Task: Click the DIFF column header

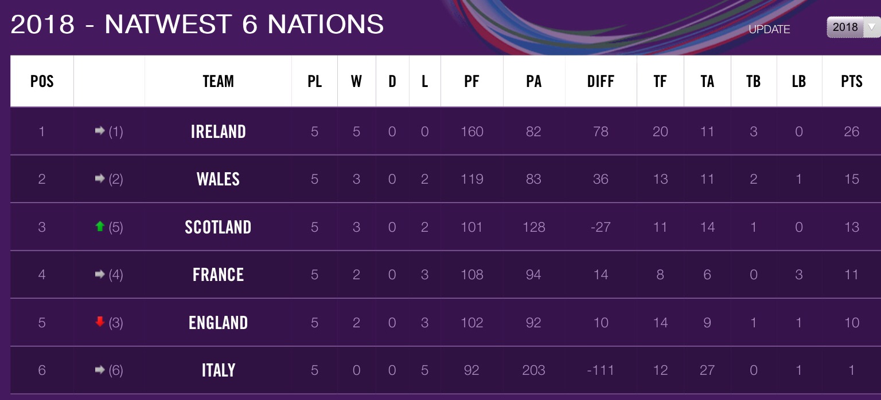Action: pos(601,81)
